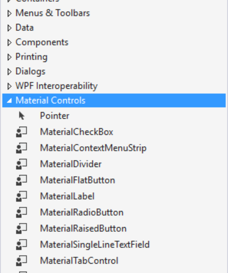Select the Material Controls header
228x273 pixels.
point(50,101)
